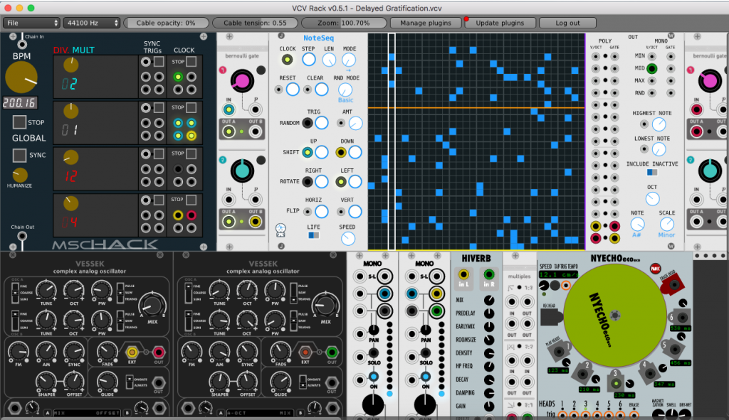Click the NoteSeq CLOCK input jack
Image resolution: width=729 pixels, height=420 pixels.
287,60
